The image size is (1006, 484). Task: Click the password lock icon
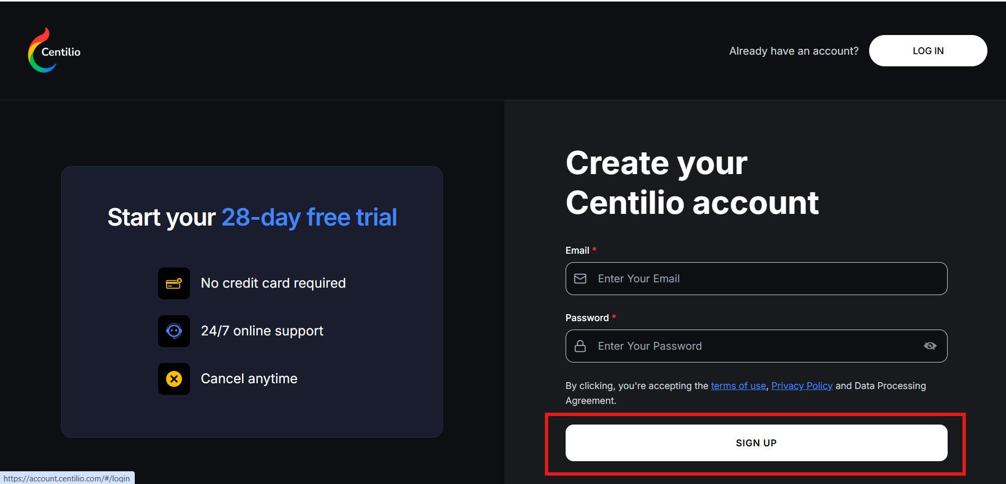pyautogui.click(x=580, y=345)
